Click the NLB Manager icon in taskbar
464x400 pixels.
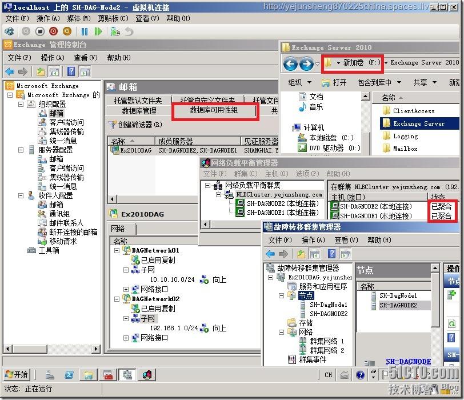[147, 375]
